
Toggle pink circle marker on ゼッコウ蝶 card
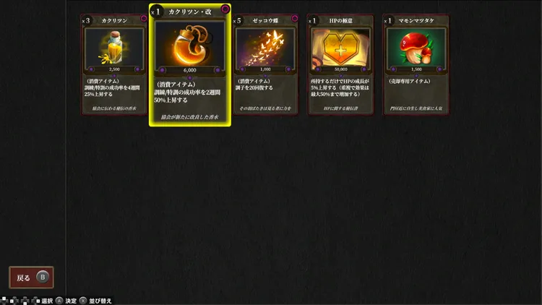[x=295, y=18]
